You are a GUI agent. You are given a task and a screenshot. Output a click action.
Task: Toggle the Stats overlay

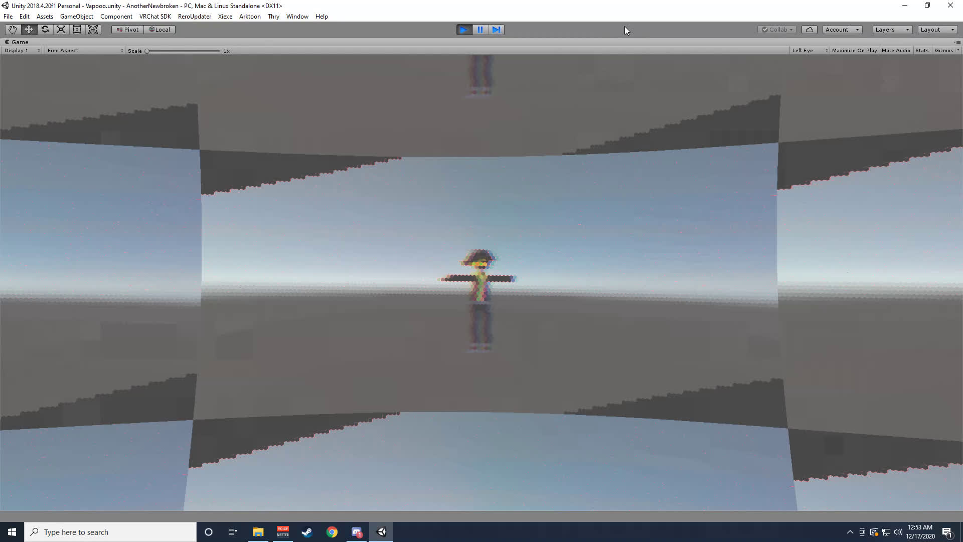(921, 51)
